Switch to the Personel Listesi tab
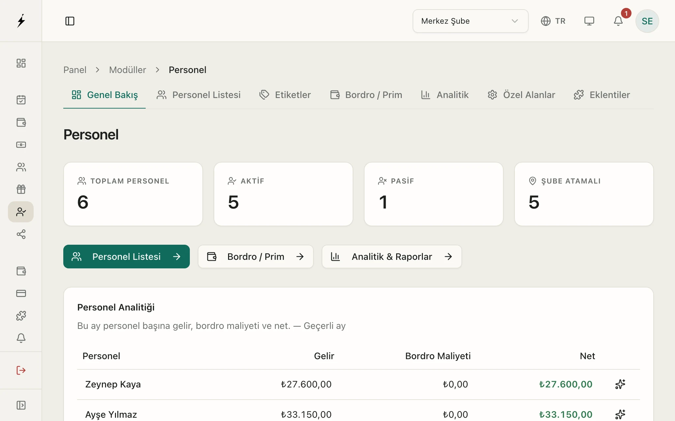This screenshot has width=675, height=421. point(199,95)
